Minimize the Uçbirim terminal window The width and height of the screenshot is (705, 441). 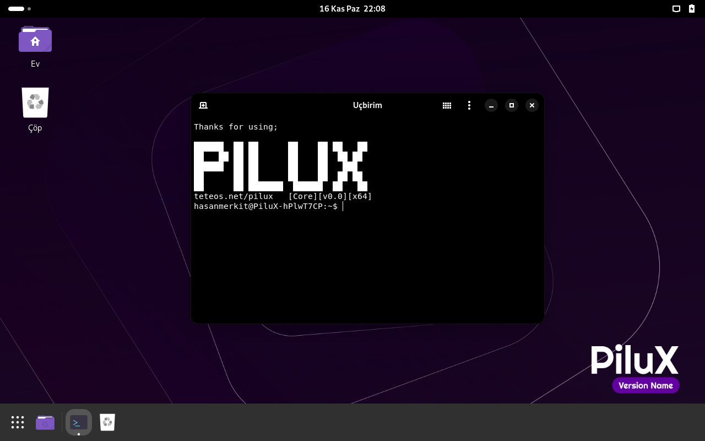pos(491,105)
